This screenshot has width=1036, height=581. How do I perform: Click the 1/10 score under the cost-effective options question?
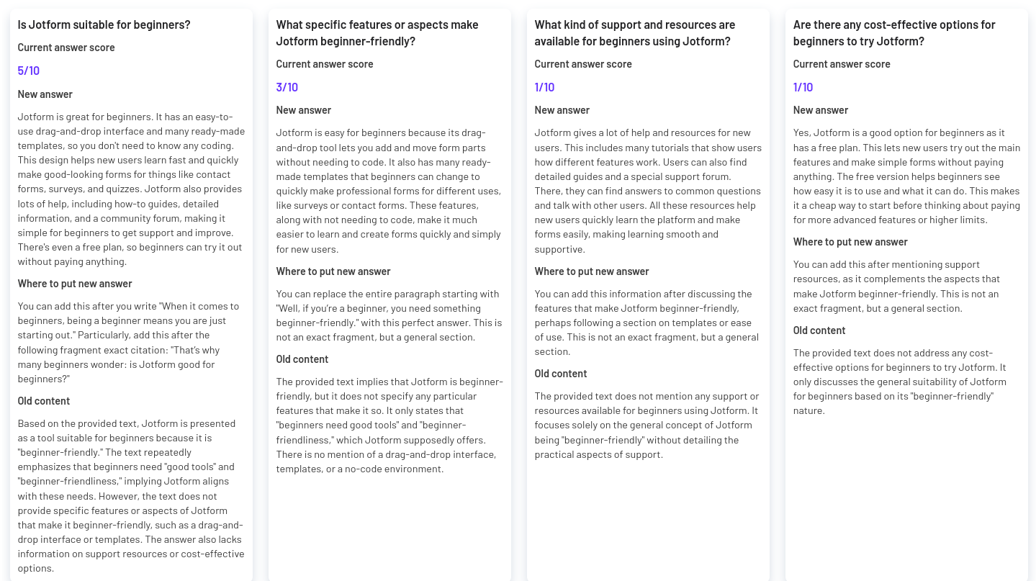pyautogui.click(x=803, y=87)
